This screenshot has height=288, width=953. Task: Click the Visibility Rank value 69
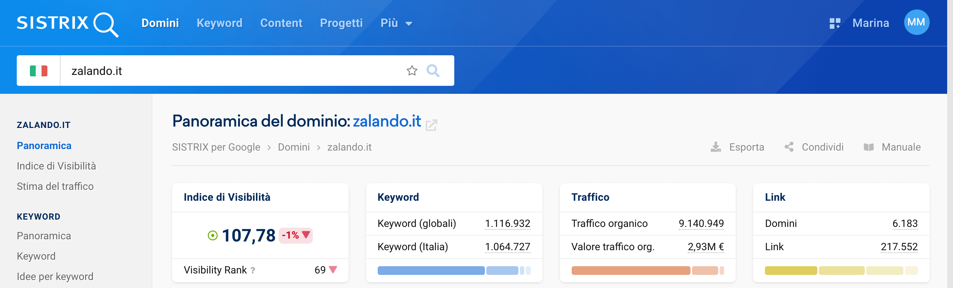(x=320, y=270)
